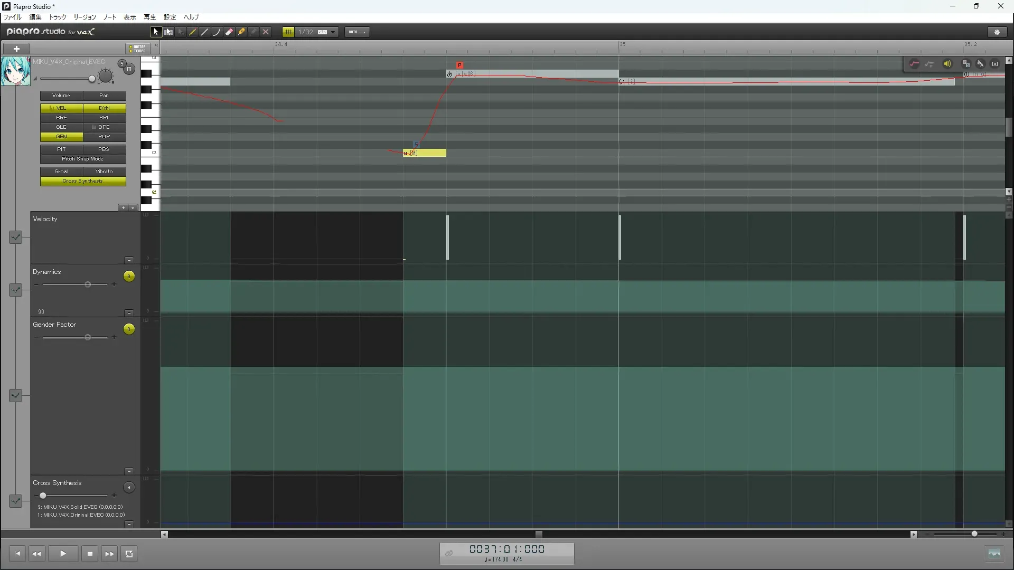
Task: Toggle the lyrics あA display icon
Action: coord(980,64)
